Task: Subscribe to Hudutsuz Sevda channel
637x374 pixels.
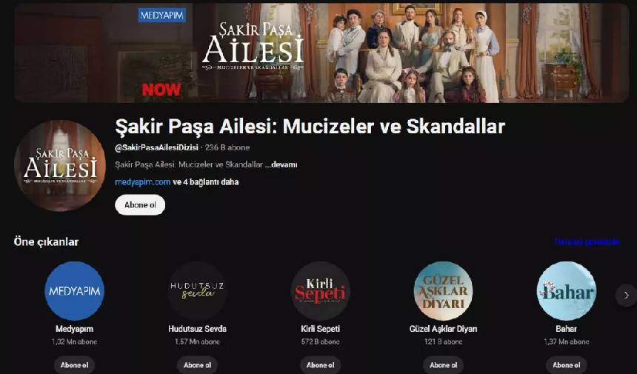Action: [198, 365]
